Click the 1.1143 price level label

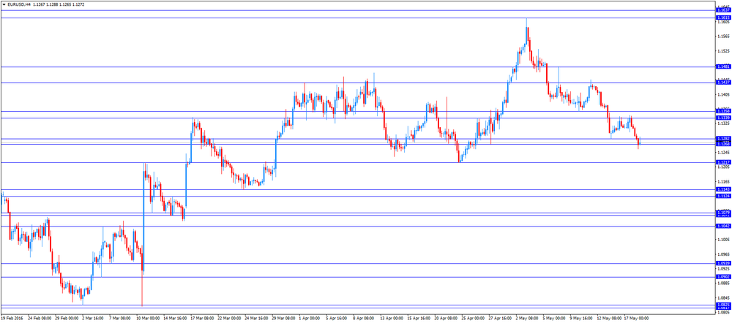point(723,189)
